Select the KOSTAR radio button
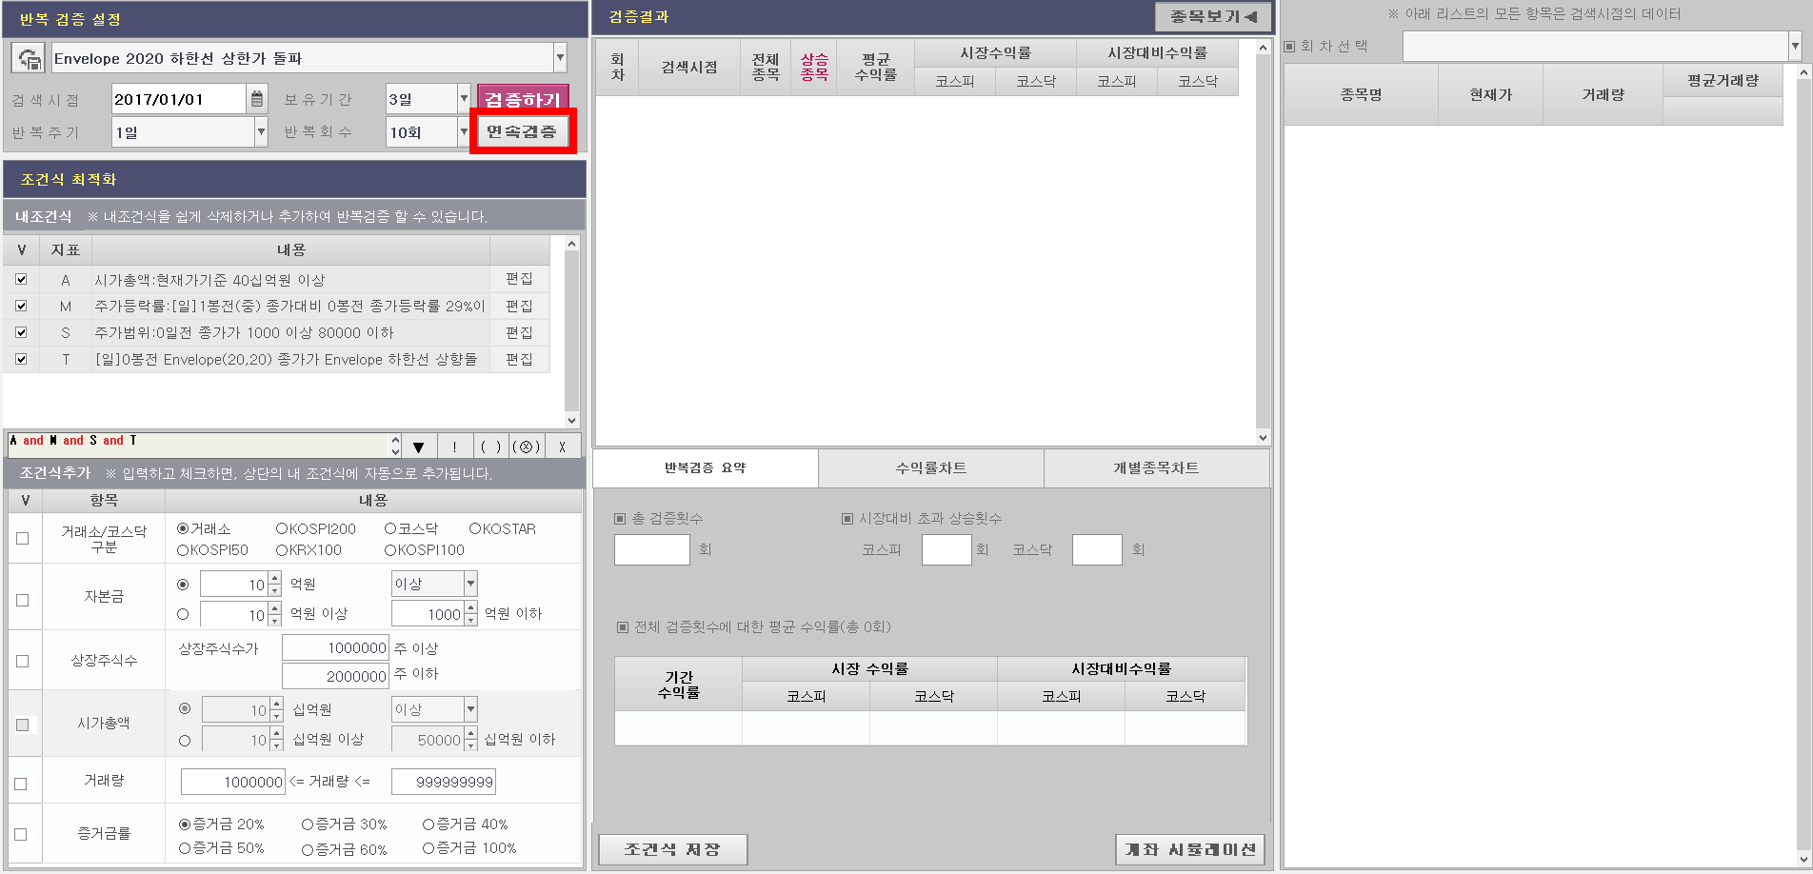Image resolution: width=1813 pixels, height=874 pixels. (475, 528)
